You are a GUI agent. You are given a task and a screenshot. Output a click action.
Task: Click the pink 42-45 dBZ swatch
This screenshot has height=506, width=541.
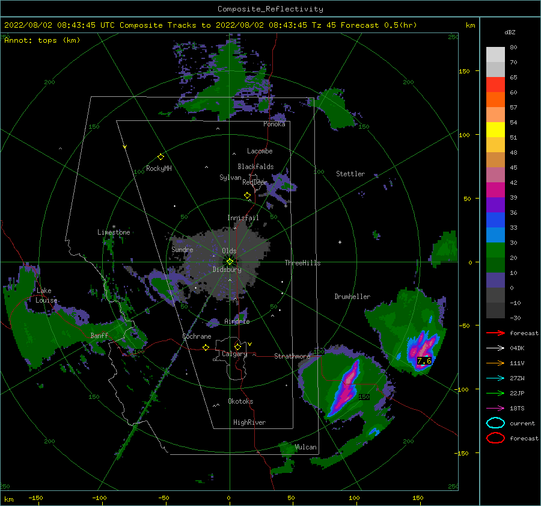point(495,174)
